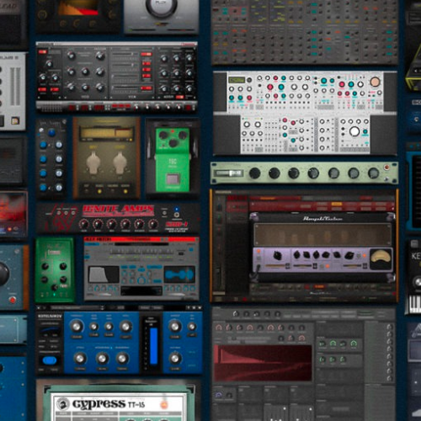
Task: Click the Ignite Amps input jack socket
Action: [x=177, y=215]
